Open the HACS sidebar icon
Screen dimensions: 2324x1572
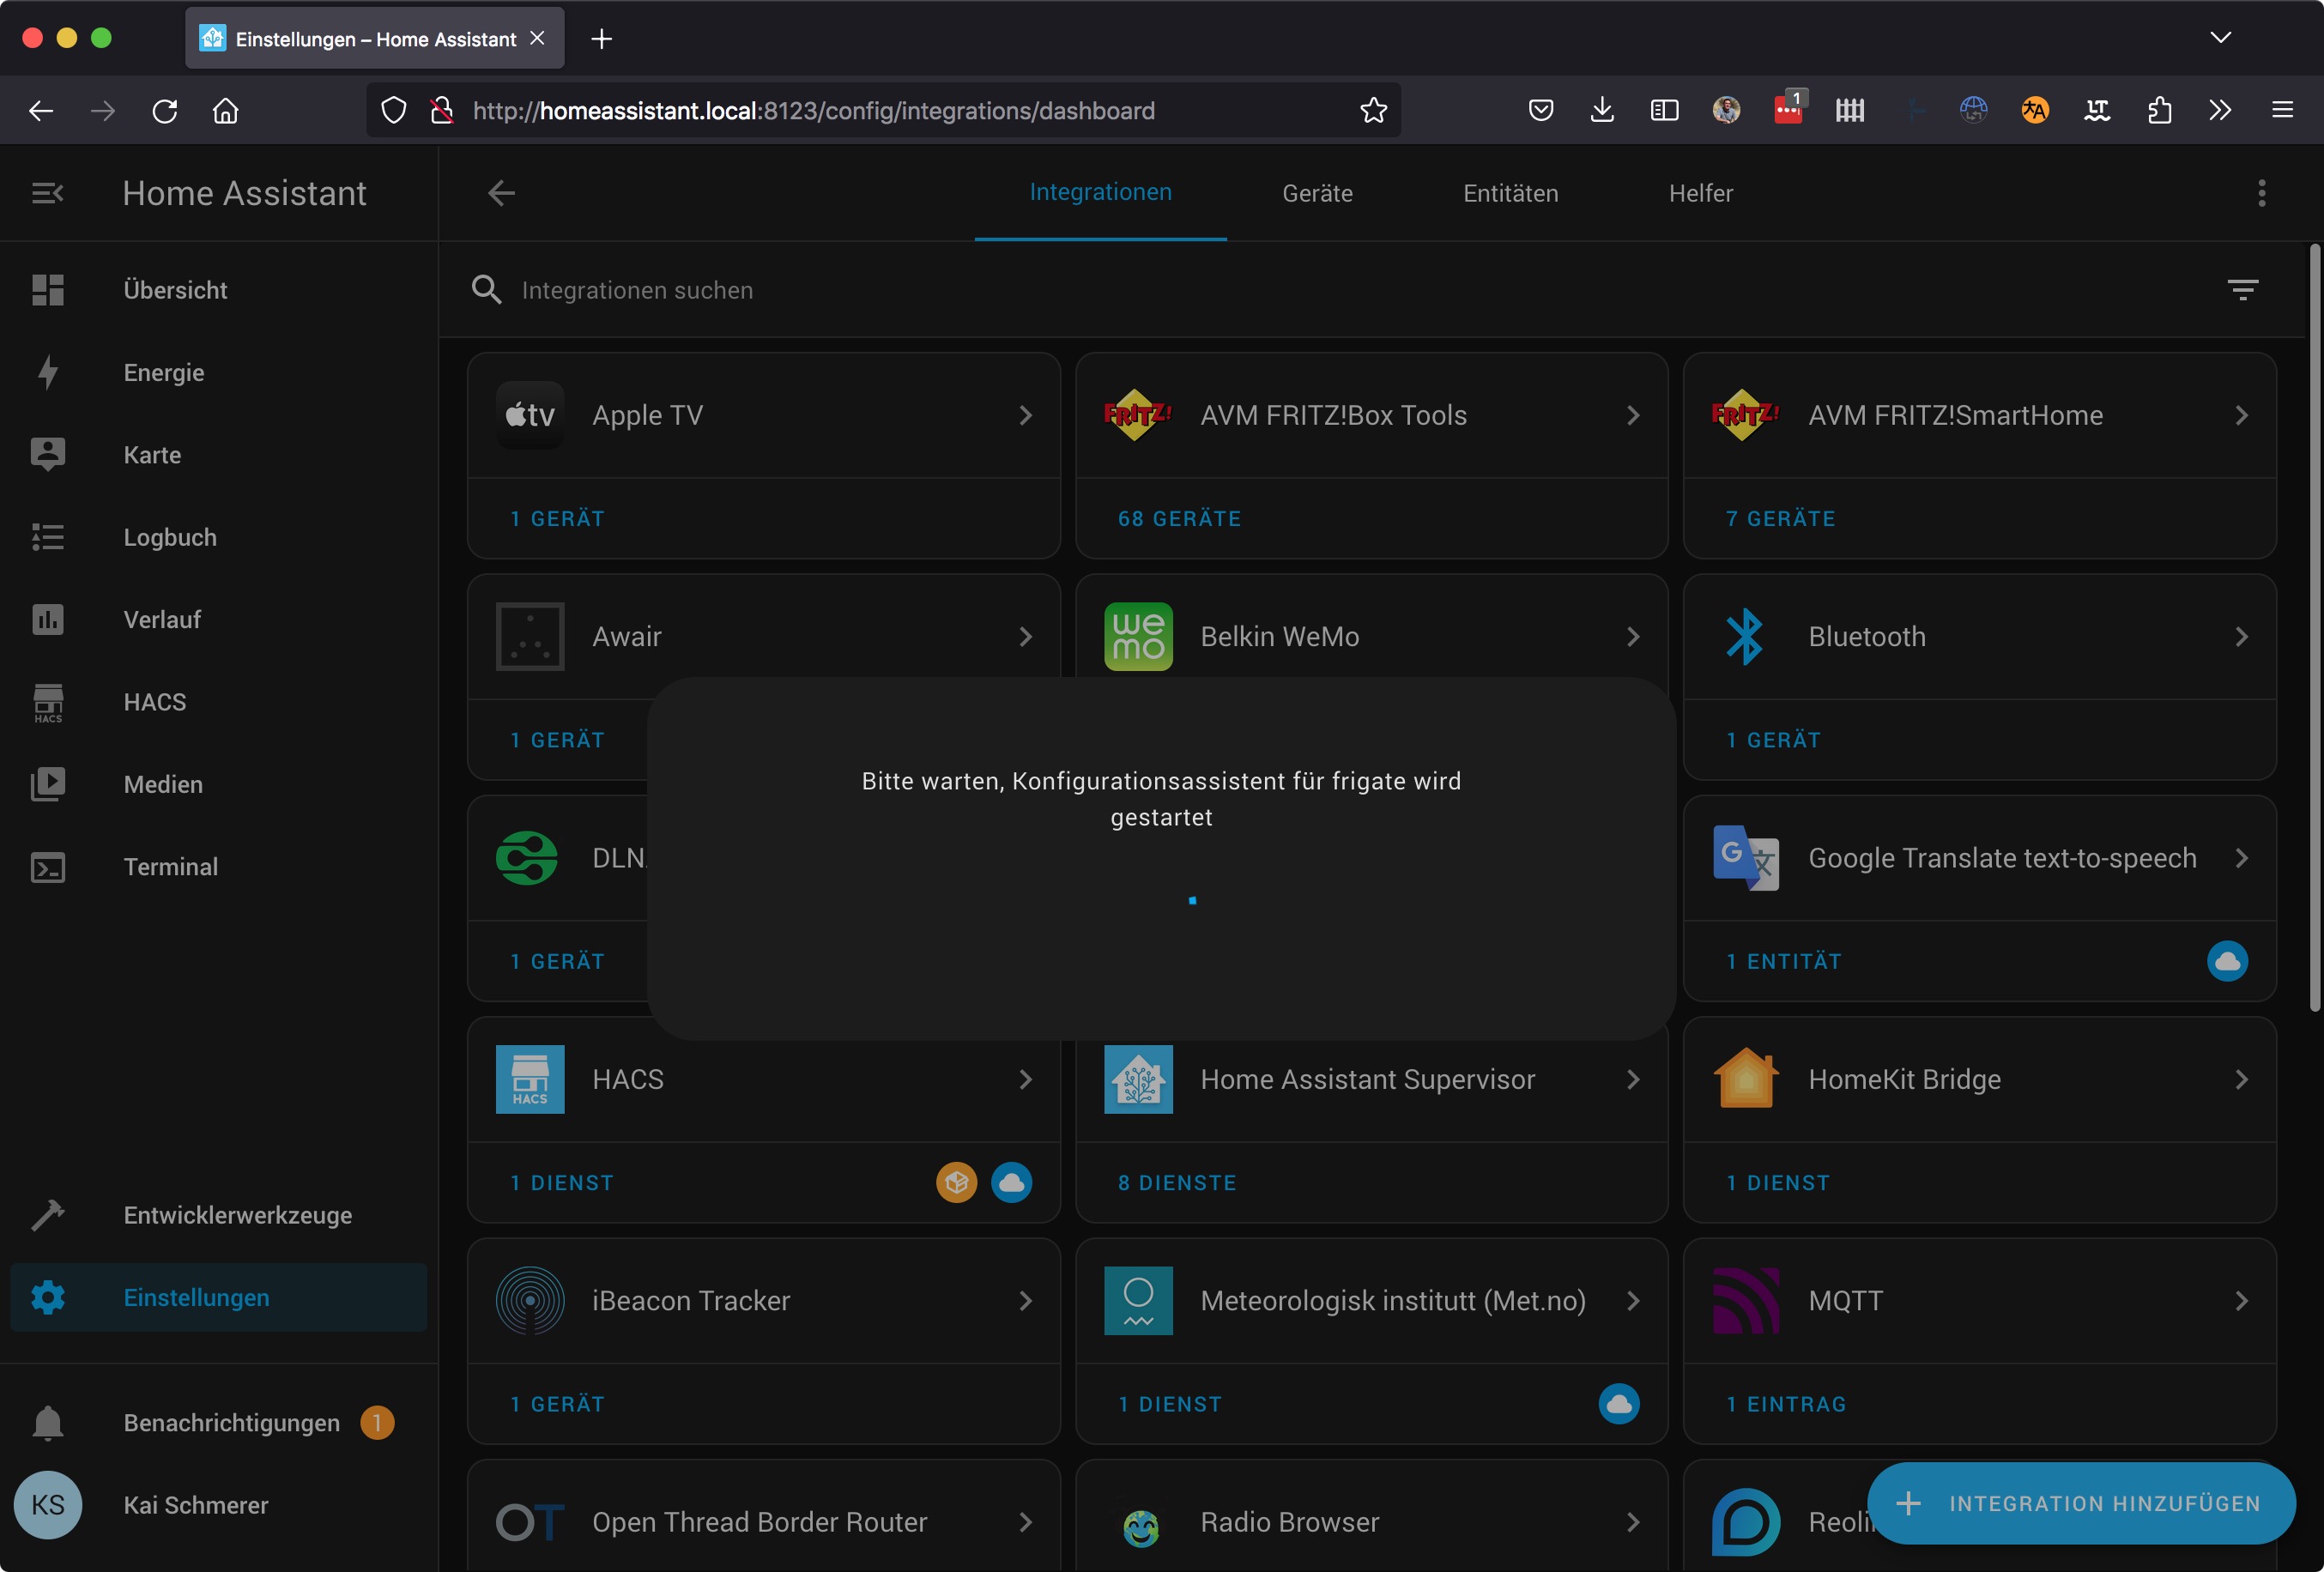[x=47, y=702]
